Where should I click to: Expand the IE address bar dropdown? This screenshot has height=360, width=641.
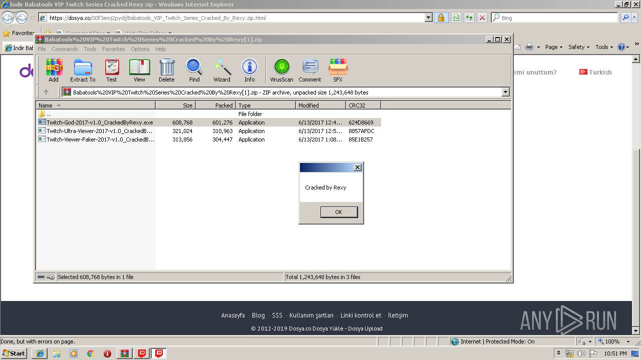click(428, 17)
